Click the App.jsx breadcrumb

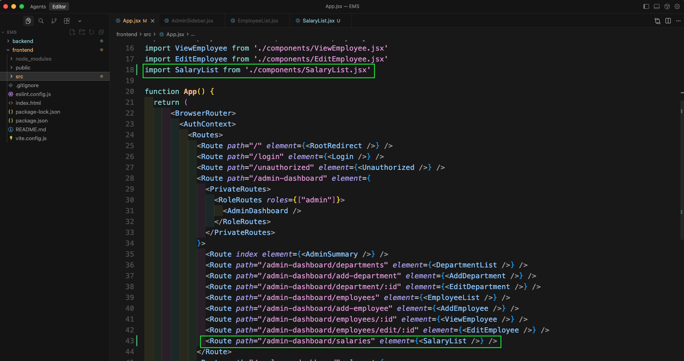(175, 35)
